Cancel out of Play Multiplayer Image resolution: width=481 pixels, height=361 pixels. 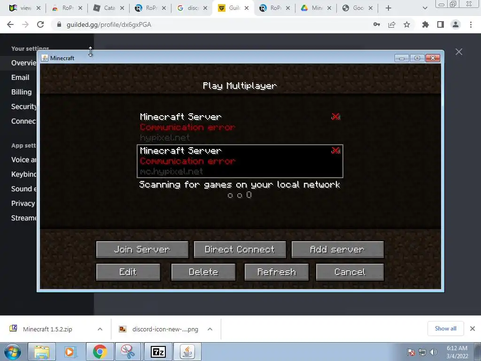pos(349,272)
